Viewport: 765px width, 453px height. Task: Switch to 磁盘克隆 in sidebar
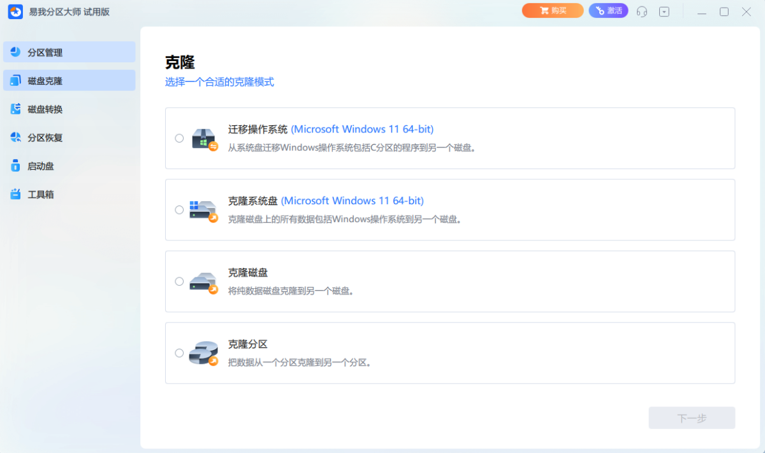click(x=69, y=81)
